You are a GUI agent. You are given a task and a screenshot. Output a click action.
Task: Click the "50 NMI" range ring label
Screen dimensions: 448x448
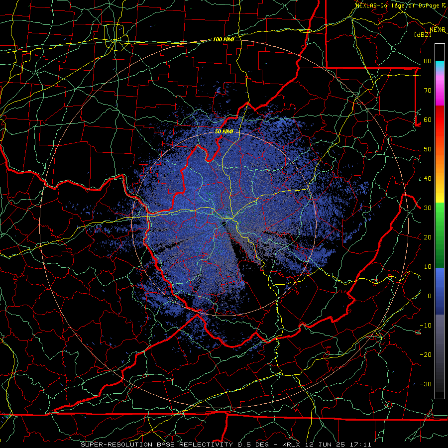[224, 132]
